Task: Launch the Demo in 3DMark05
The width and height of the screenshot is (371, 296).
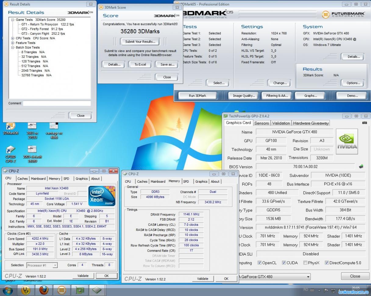Action: (x=352, y=96)
